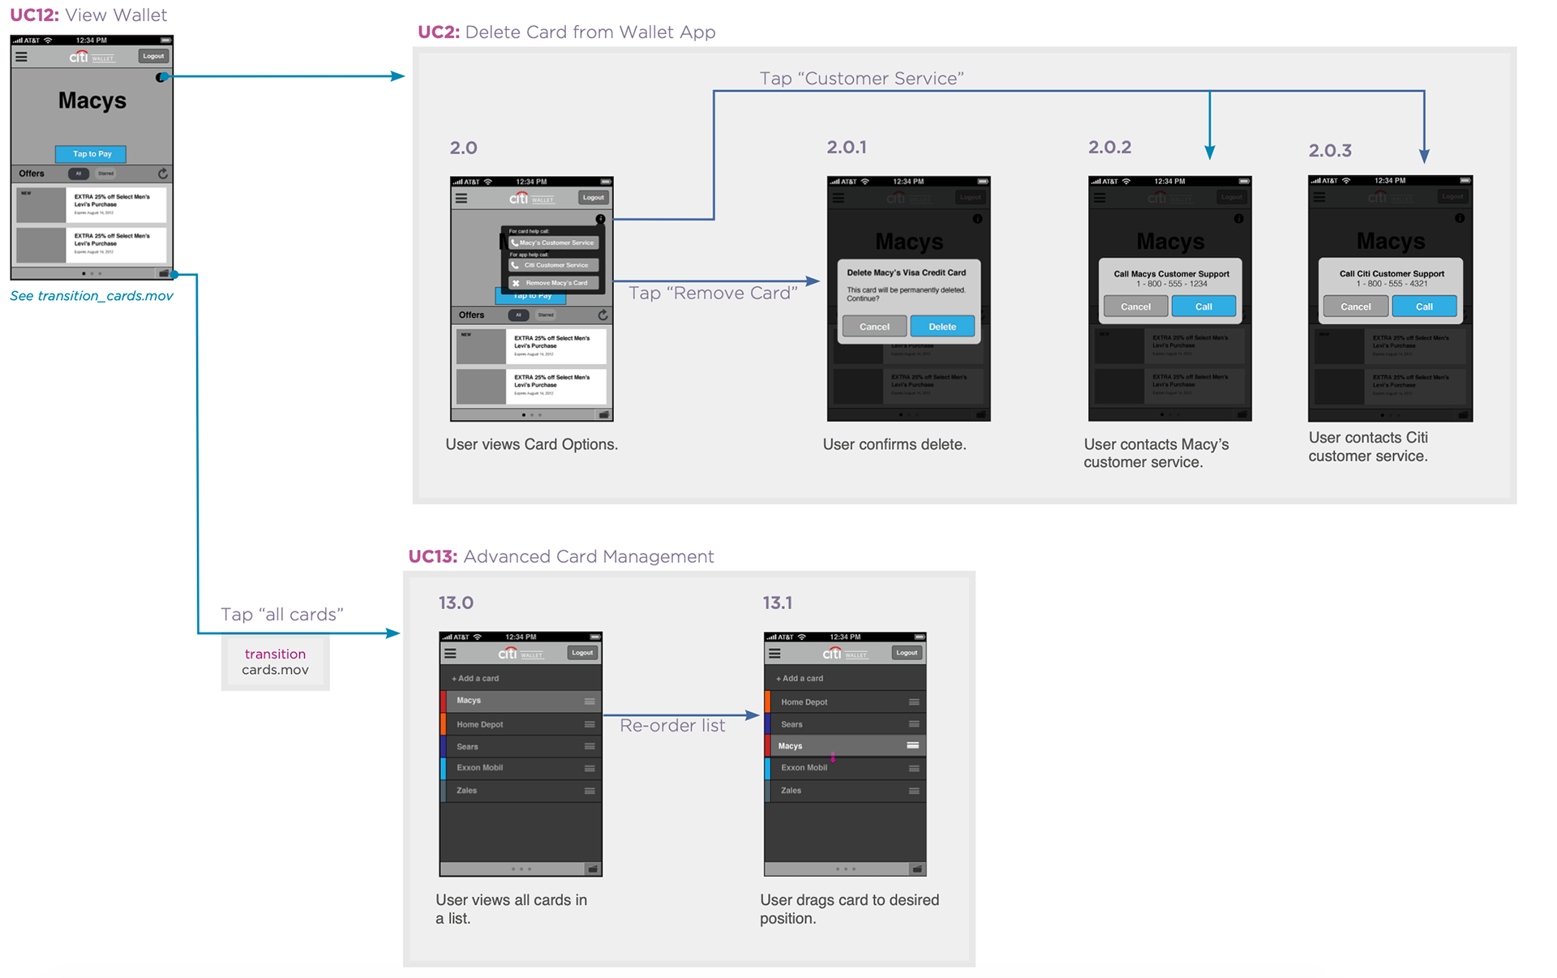Open hamburger menu in screen 13.1
The width and height of the screenshot is (1557, 978).
pyautogui.click(x=774, y=653)
